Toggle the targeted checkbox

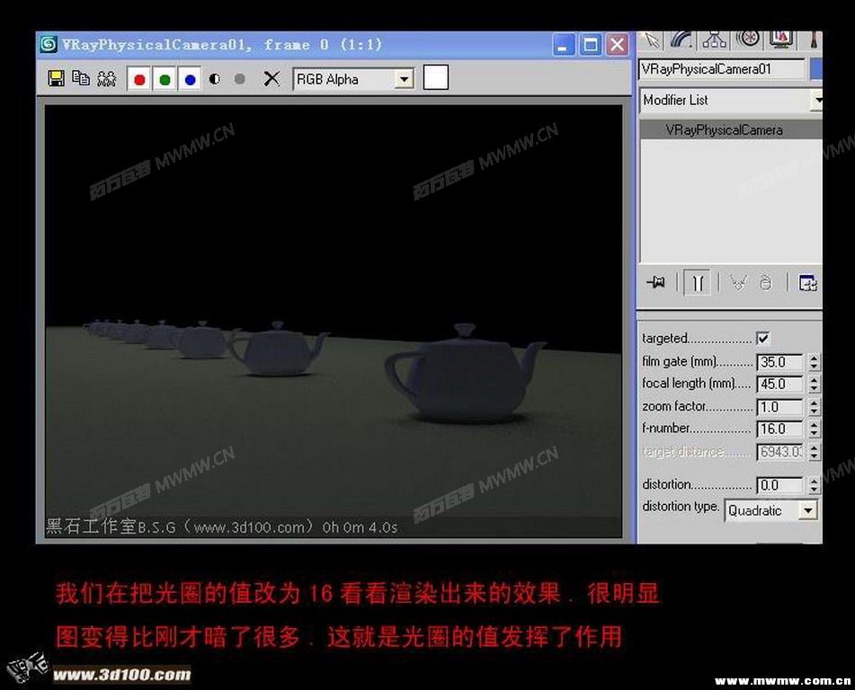pyautogui.click(x=763, y=339)
